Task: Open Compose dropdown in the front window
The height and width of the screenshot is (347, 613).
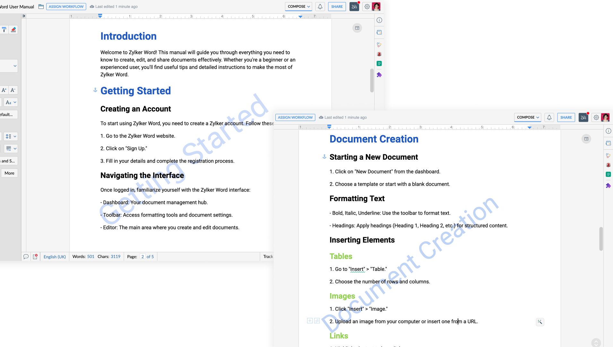Action: coord(528,117)
